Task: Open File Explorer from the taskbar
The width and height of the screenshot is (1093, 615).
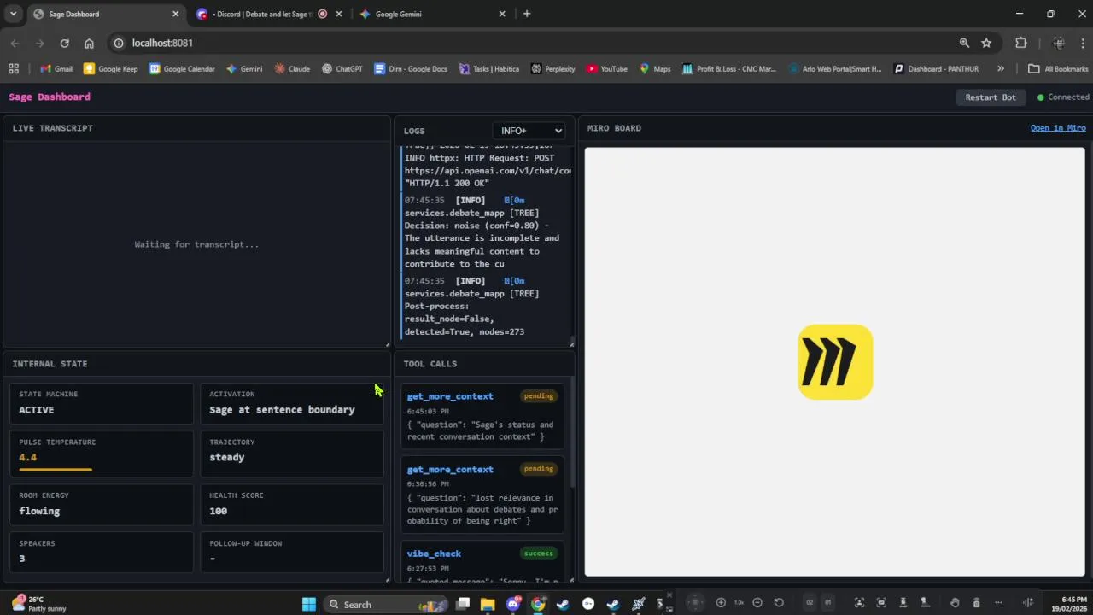Action: [488, 604]
